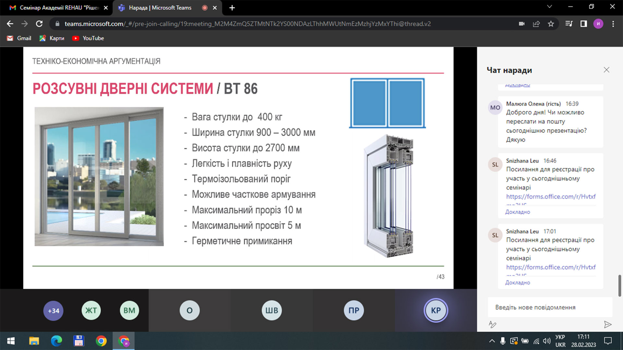The width and height of the screenshot is (623, 350).
Task: Click the MO avatar of Малюга Олена
Action: 495,108
